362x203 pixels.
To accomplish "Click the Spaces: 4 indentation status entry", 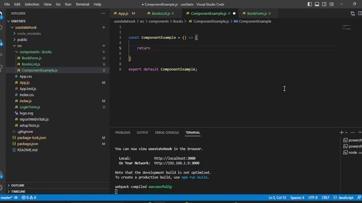I will (x=297, y=197).
